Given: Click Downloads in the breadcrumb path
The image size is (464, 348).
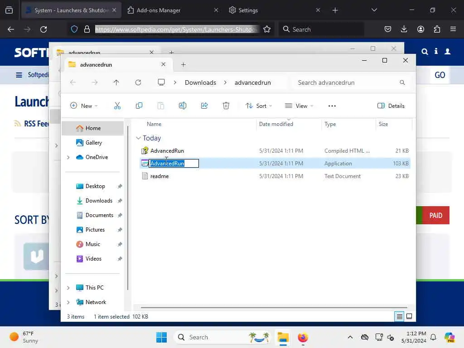Looking at the screenshot, I should point(200,82).
